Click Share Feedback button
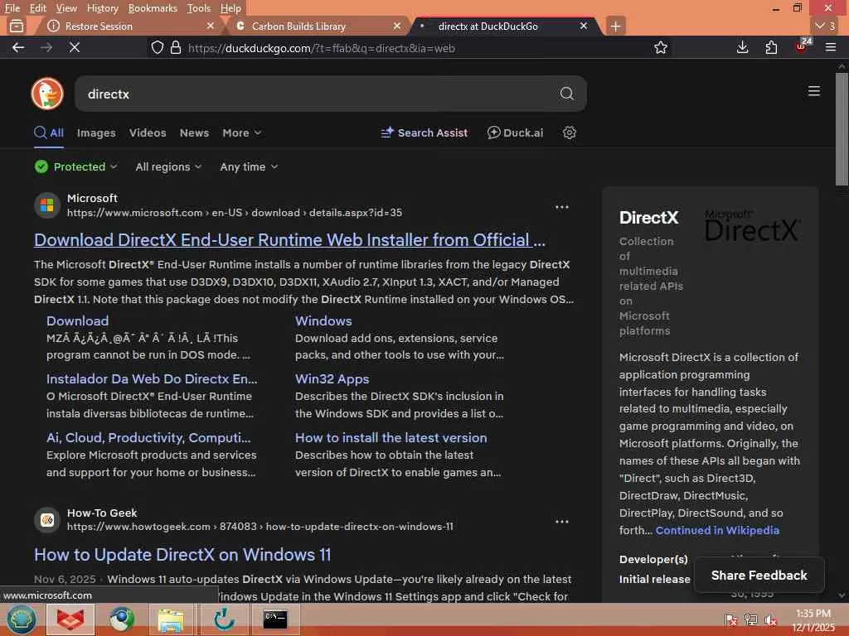Screen dimensions: 849x636 tap(759, 575)
